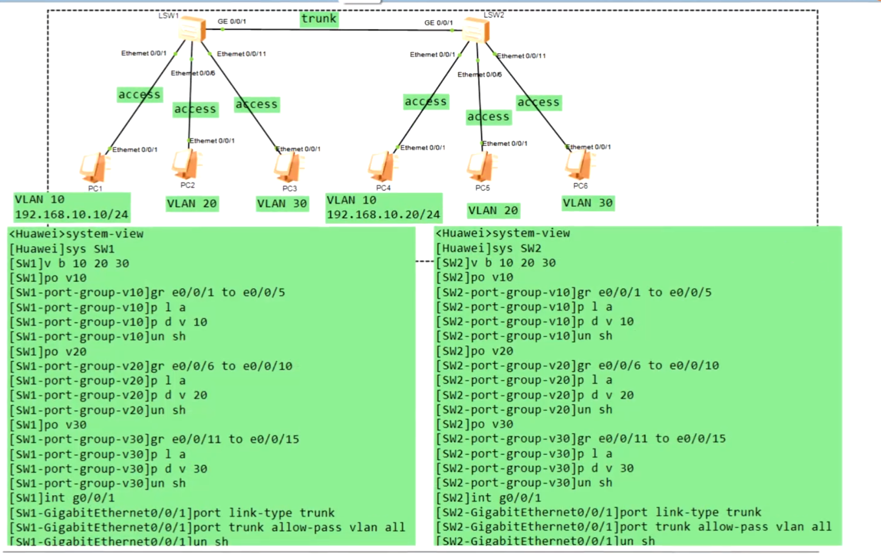Click SW1 line 'gr e0/0/6 to e0/0/10'

tap(151, 366)
